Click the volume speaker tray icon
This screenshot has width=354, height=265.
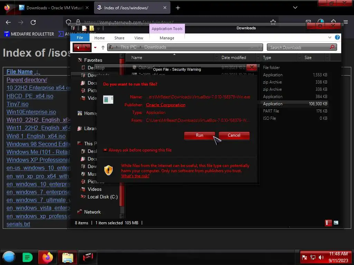coord(321,257)
